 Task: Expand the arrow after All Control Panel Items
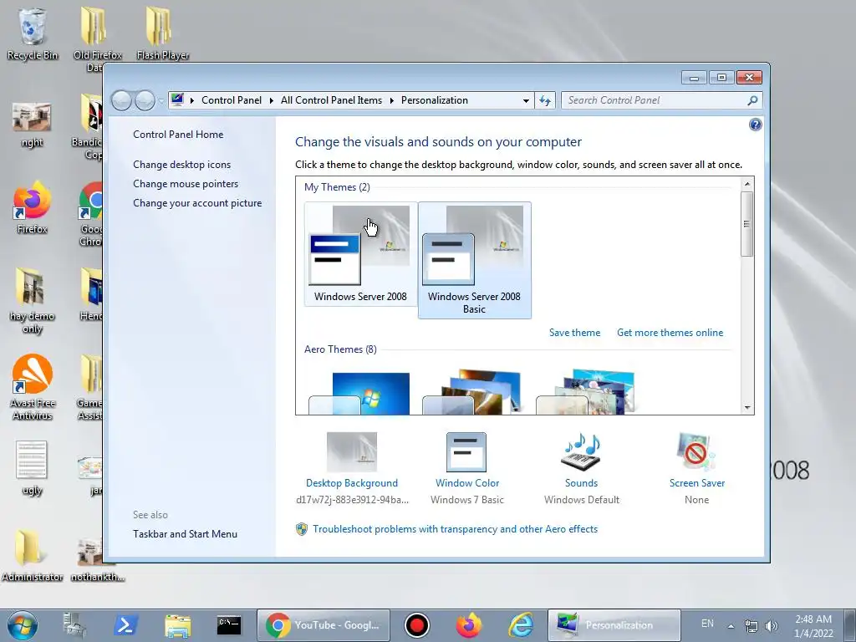pyautogui.click(x=391, y=100)
